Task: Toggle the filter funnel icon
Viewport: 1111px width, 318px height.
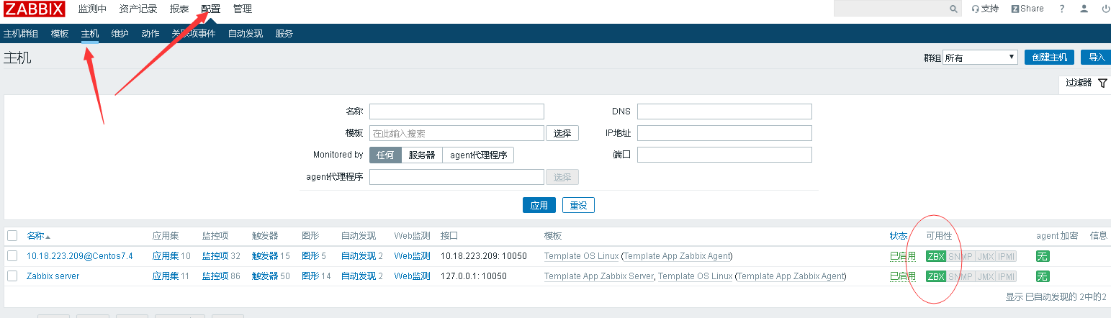Action: 1102,83
